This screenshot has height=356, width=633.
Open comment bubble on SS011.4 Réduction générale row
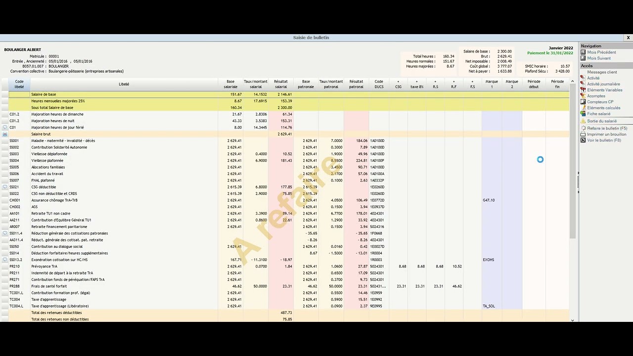[5, 233]
